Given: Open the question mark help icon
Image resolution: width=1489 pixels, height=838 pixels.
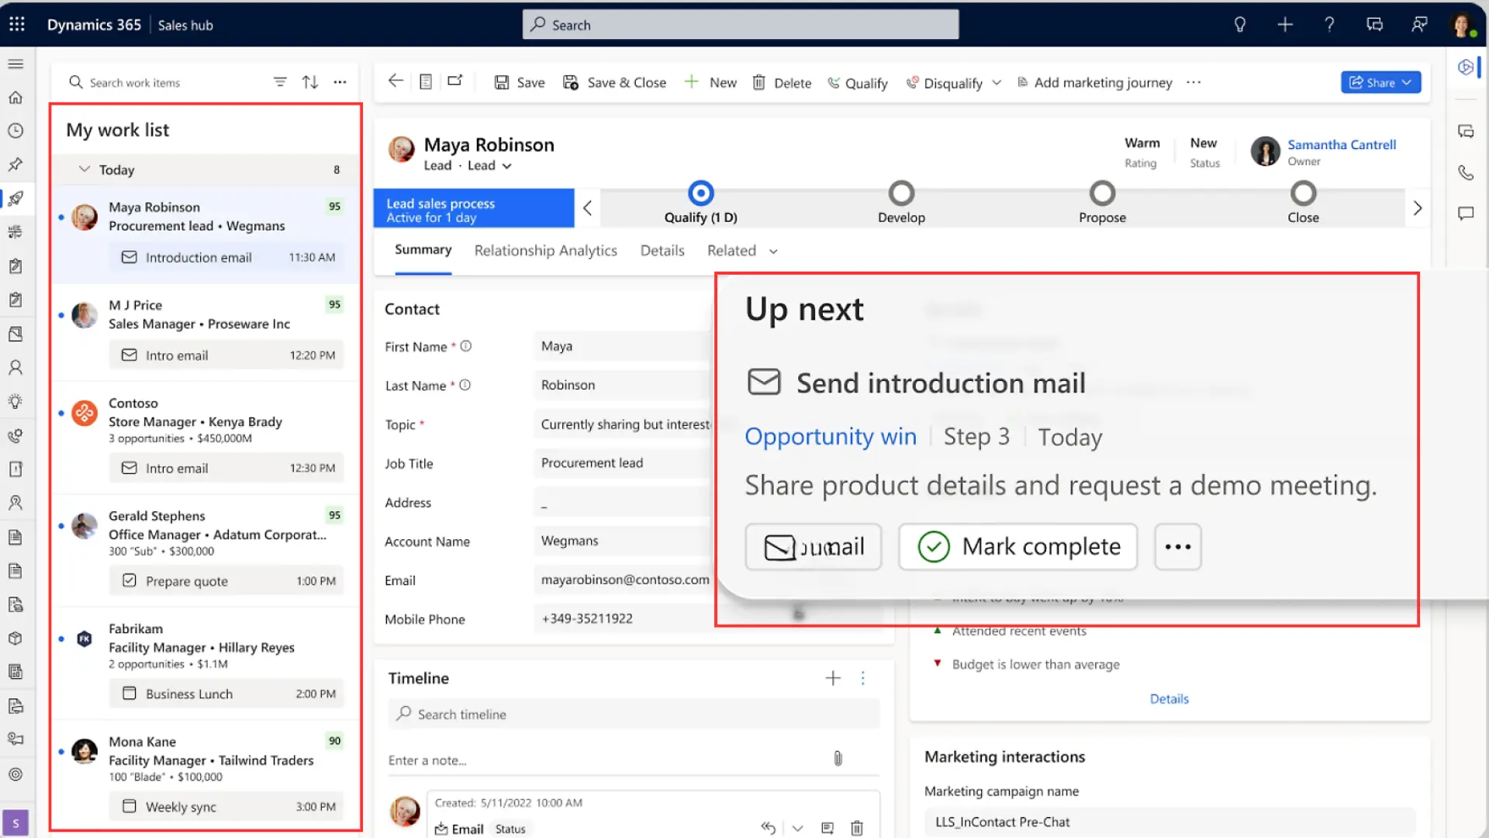Looking at the screenshot, I should click(1329, 25).
